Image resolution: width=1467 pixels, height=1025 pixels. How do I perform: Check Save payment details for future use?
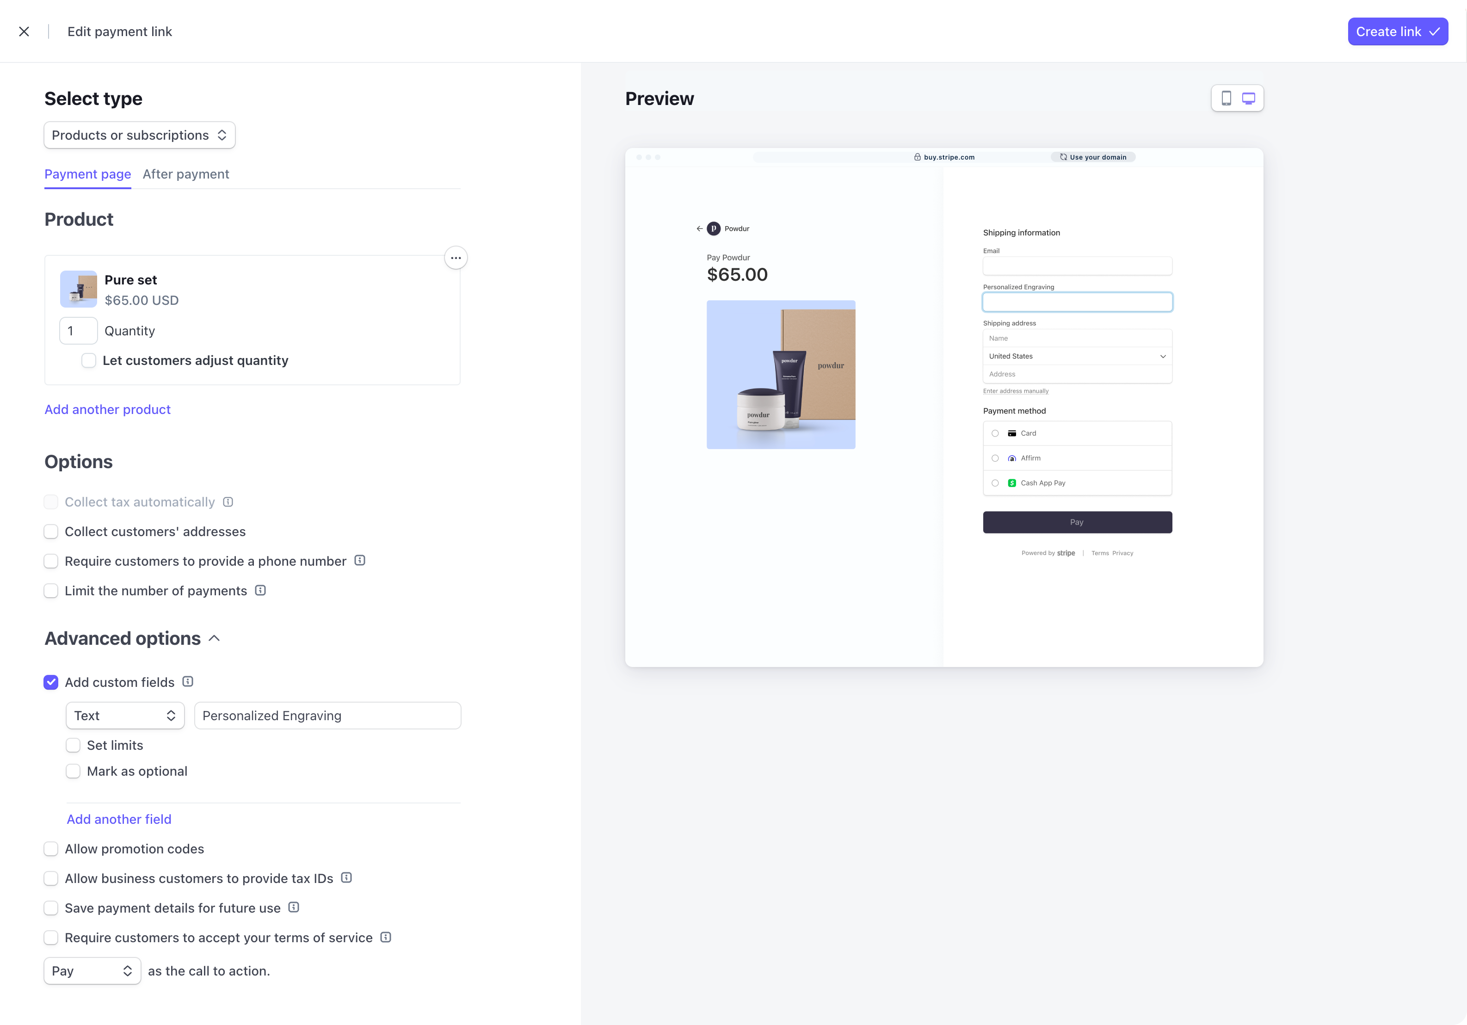tap(51, 908)
